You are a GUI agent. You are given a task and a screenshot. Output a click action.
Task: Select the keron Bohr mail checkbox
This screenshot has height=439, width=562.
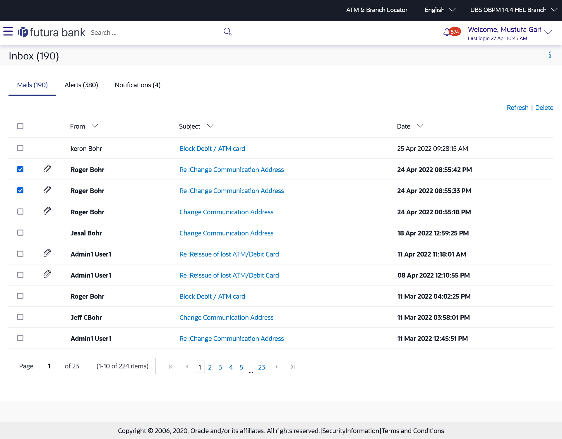point(20,148)
